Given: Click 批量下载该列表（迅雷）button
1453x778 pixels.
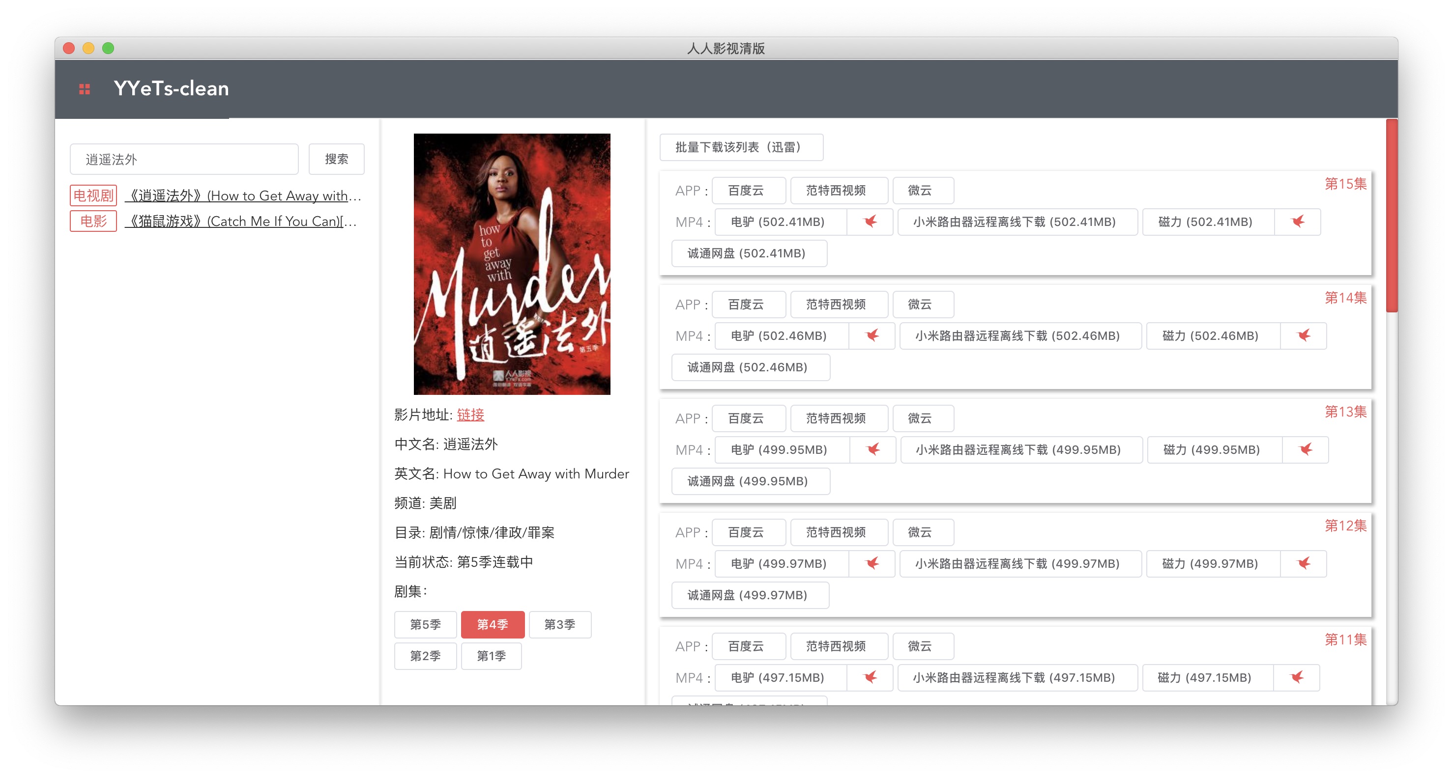Looking at the screenshot, I should [x=741, y=147].
